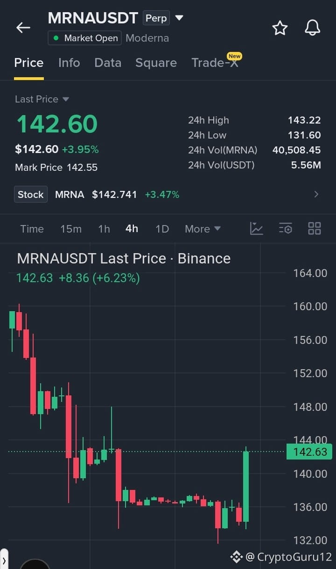This screenshot has height=569, width=336.
Task: Expand the small side handle arrow at bottom left
Action: click(4, 560)
